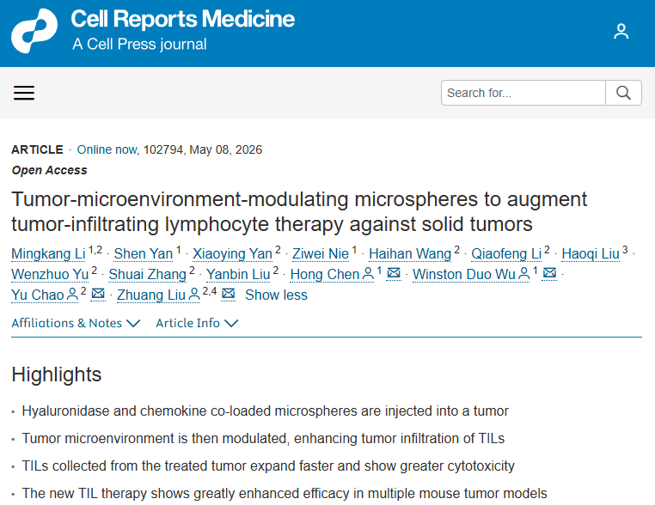
Task: Expand the Affiliations & Notes section
Action: (76, 323)
